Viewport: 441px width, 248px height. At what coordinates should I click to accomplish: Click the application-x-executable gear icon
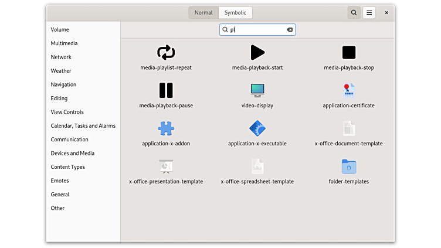coord(257,128)
